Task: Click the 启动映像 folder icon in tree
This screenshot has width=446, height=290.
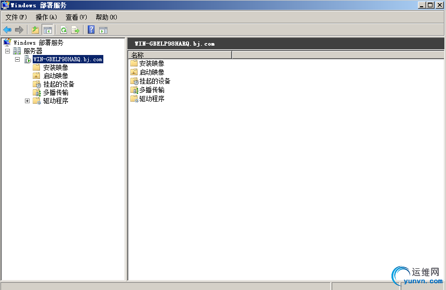Action: (x=36, y=76)
